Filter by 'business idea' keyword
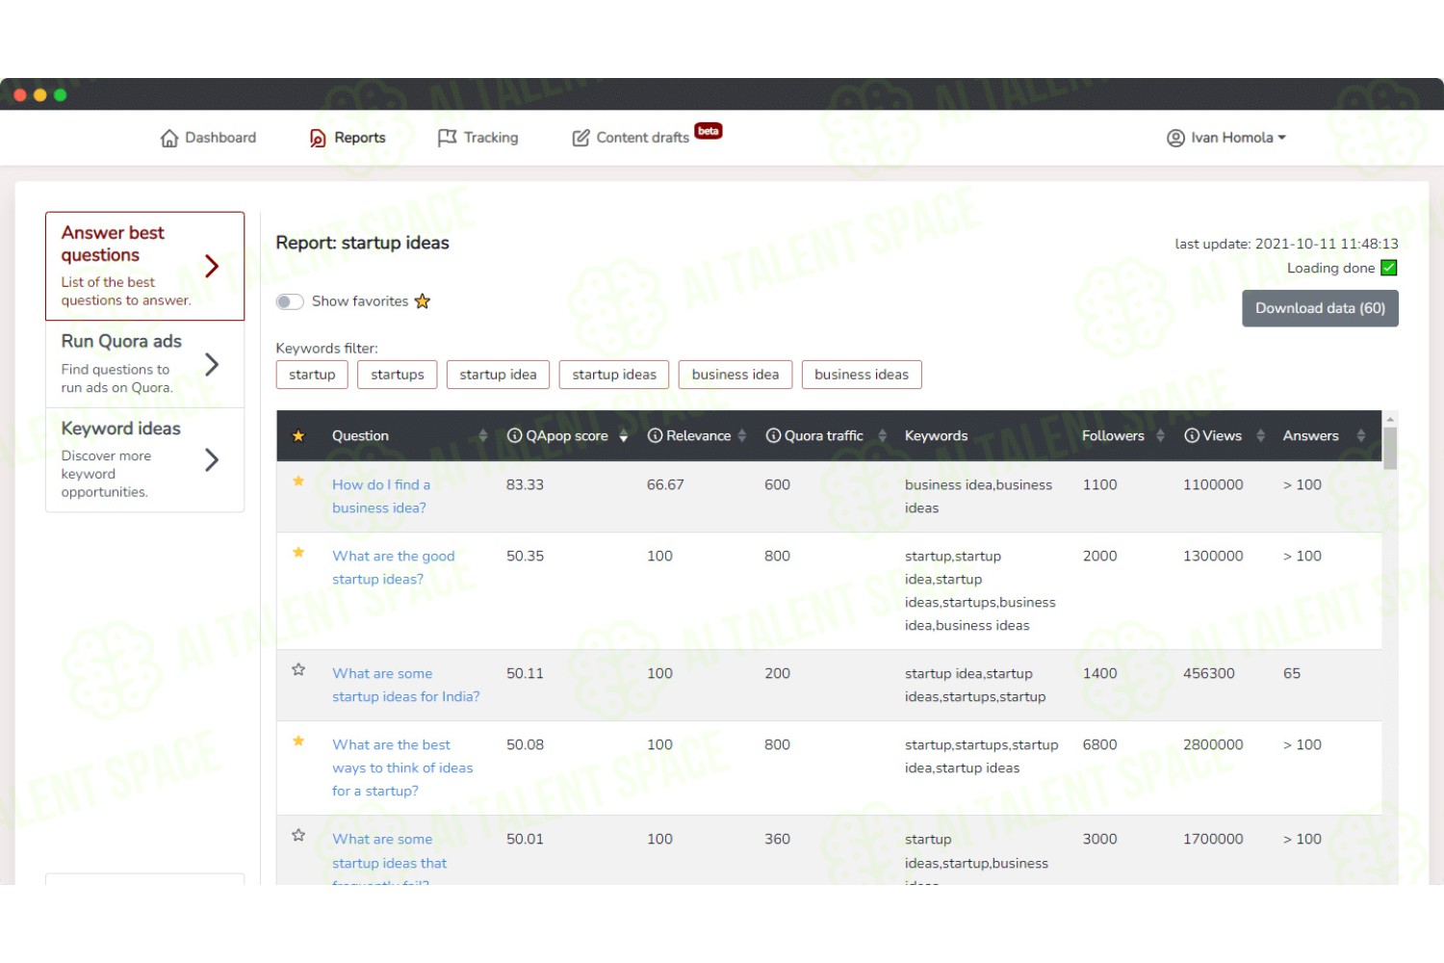Viewport: 1444px width, 963px height. [x=735, y=375]
